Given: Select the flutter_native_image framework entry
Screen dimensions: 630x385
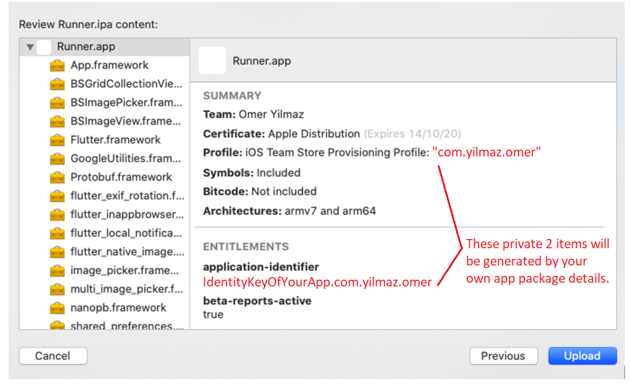Looking at the screenshot, I should 126,252.
